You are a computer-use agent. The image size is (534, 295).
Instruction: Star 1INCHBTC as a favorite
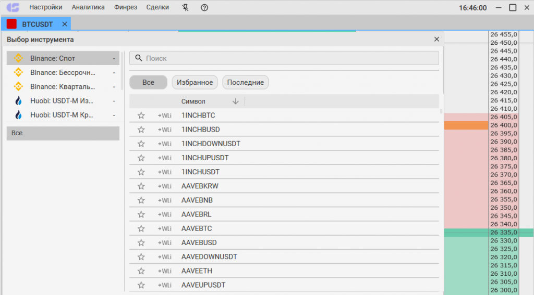[141, 116]
